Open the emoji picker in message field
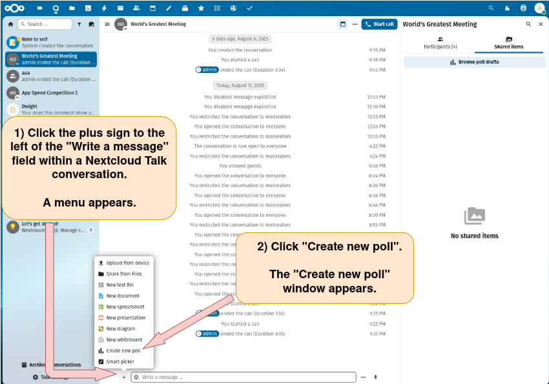The image size is (549, 384). [136, 377]
